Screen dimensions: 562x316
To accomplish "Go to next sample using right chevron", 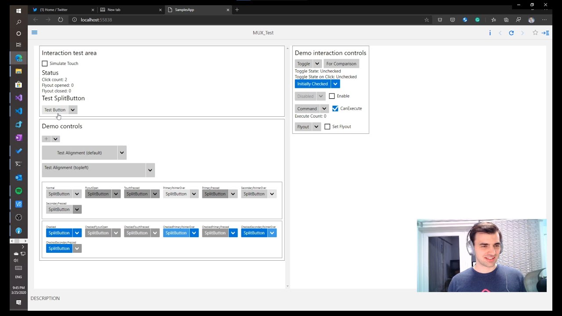I will click(x=522, y=33).
